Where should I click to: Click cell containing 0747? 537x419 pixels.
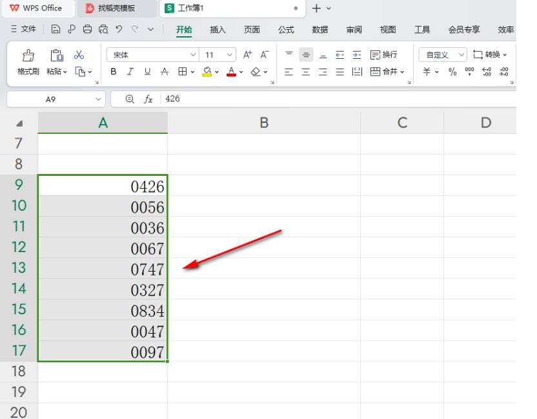click(103, 268)
